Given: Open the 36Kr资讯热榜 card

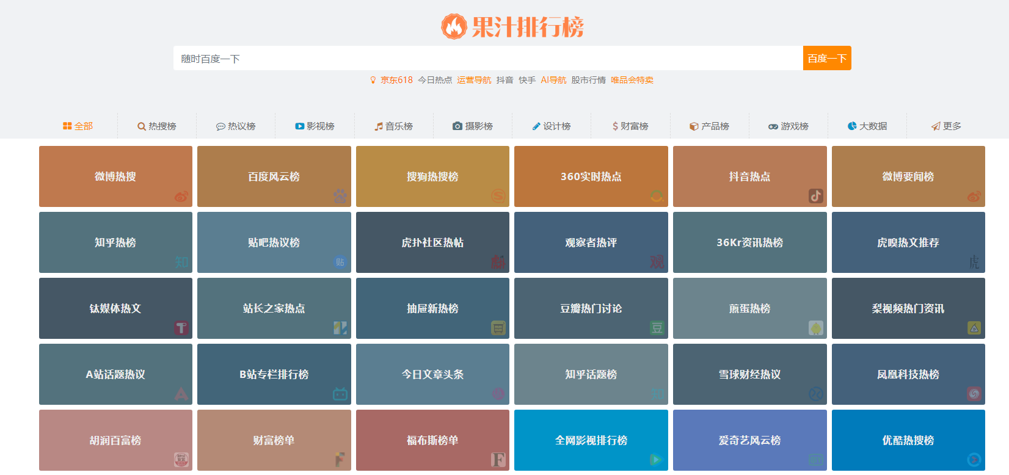Looking at the screenshot, I should tap(750, 242).
